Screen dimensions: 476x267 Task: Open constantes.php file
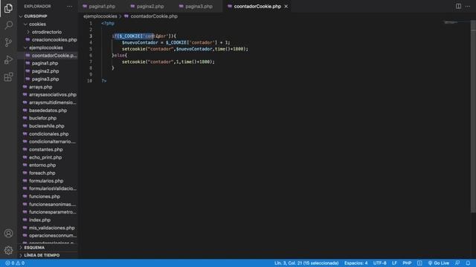click(46, 150)
